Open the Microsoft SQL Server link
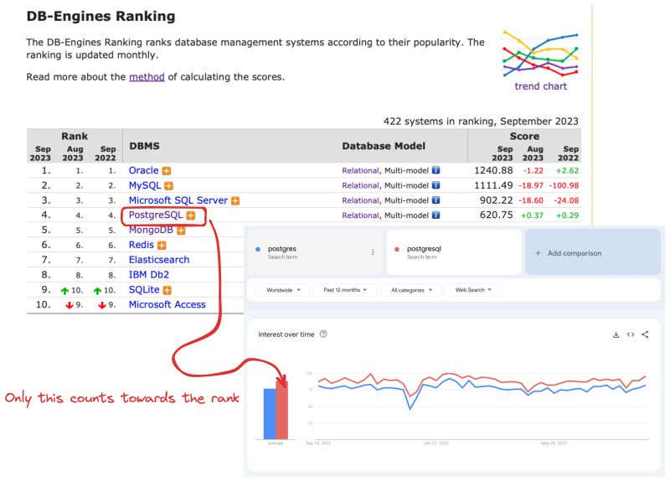The image size is (670, 482). 178,200
